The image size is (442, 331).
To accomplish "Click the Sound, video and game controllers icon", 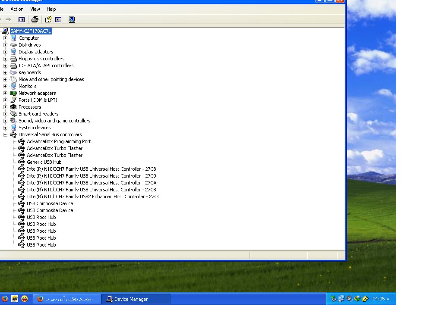I will 13,121.
